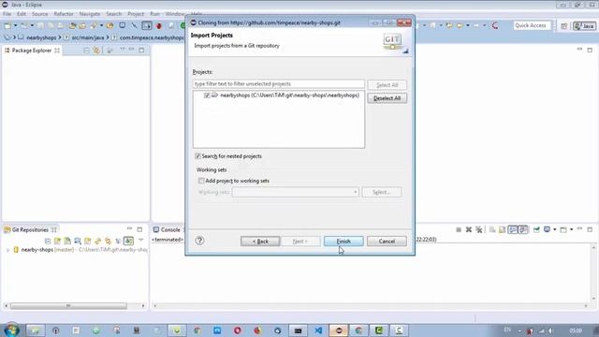Click the Eclipse taskbar icon
The height and width of the screenshot is (337, 599).
click(339, 330)
